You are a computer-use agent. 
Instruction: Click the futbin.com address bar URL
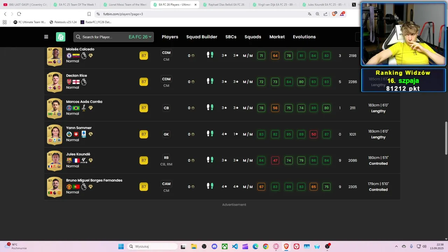click(123, 14)
